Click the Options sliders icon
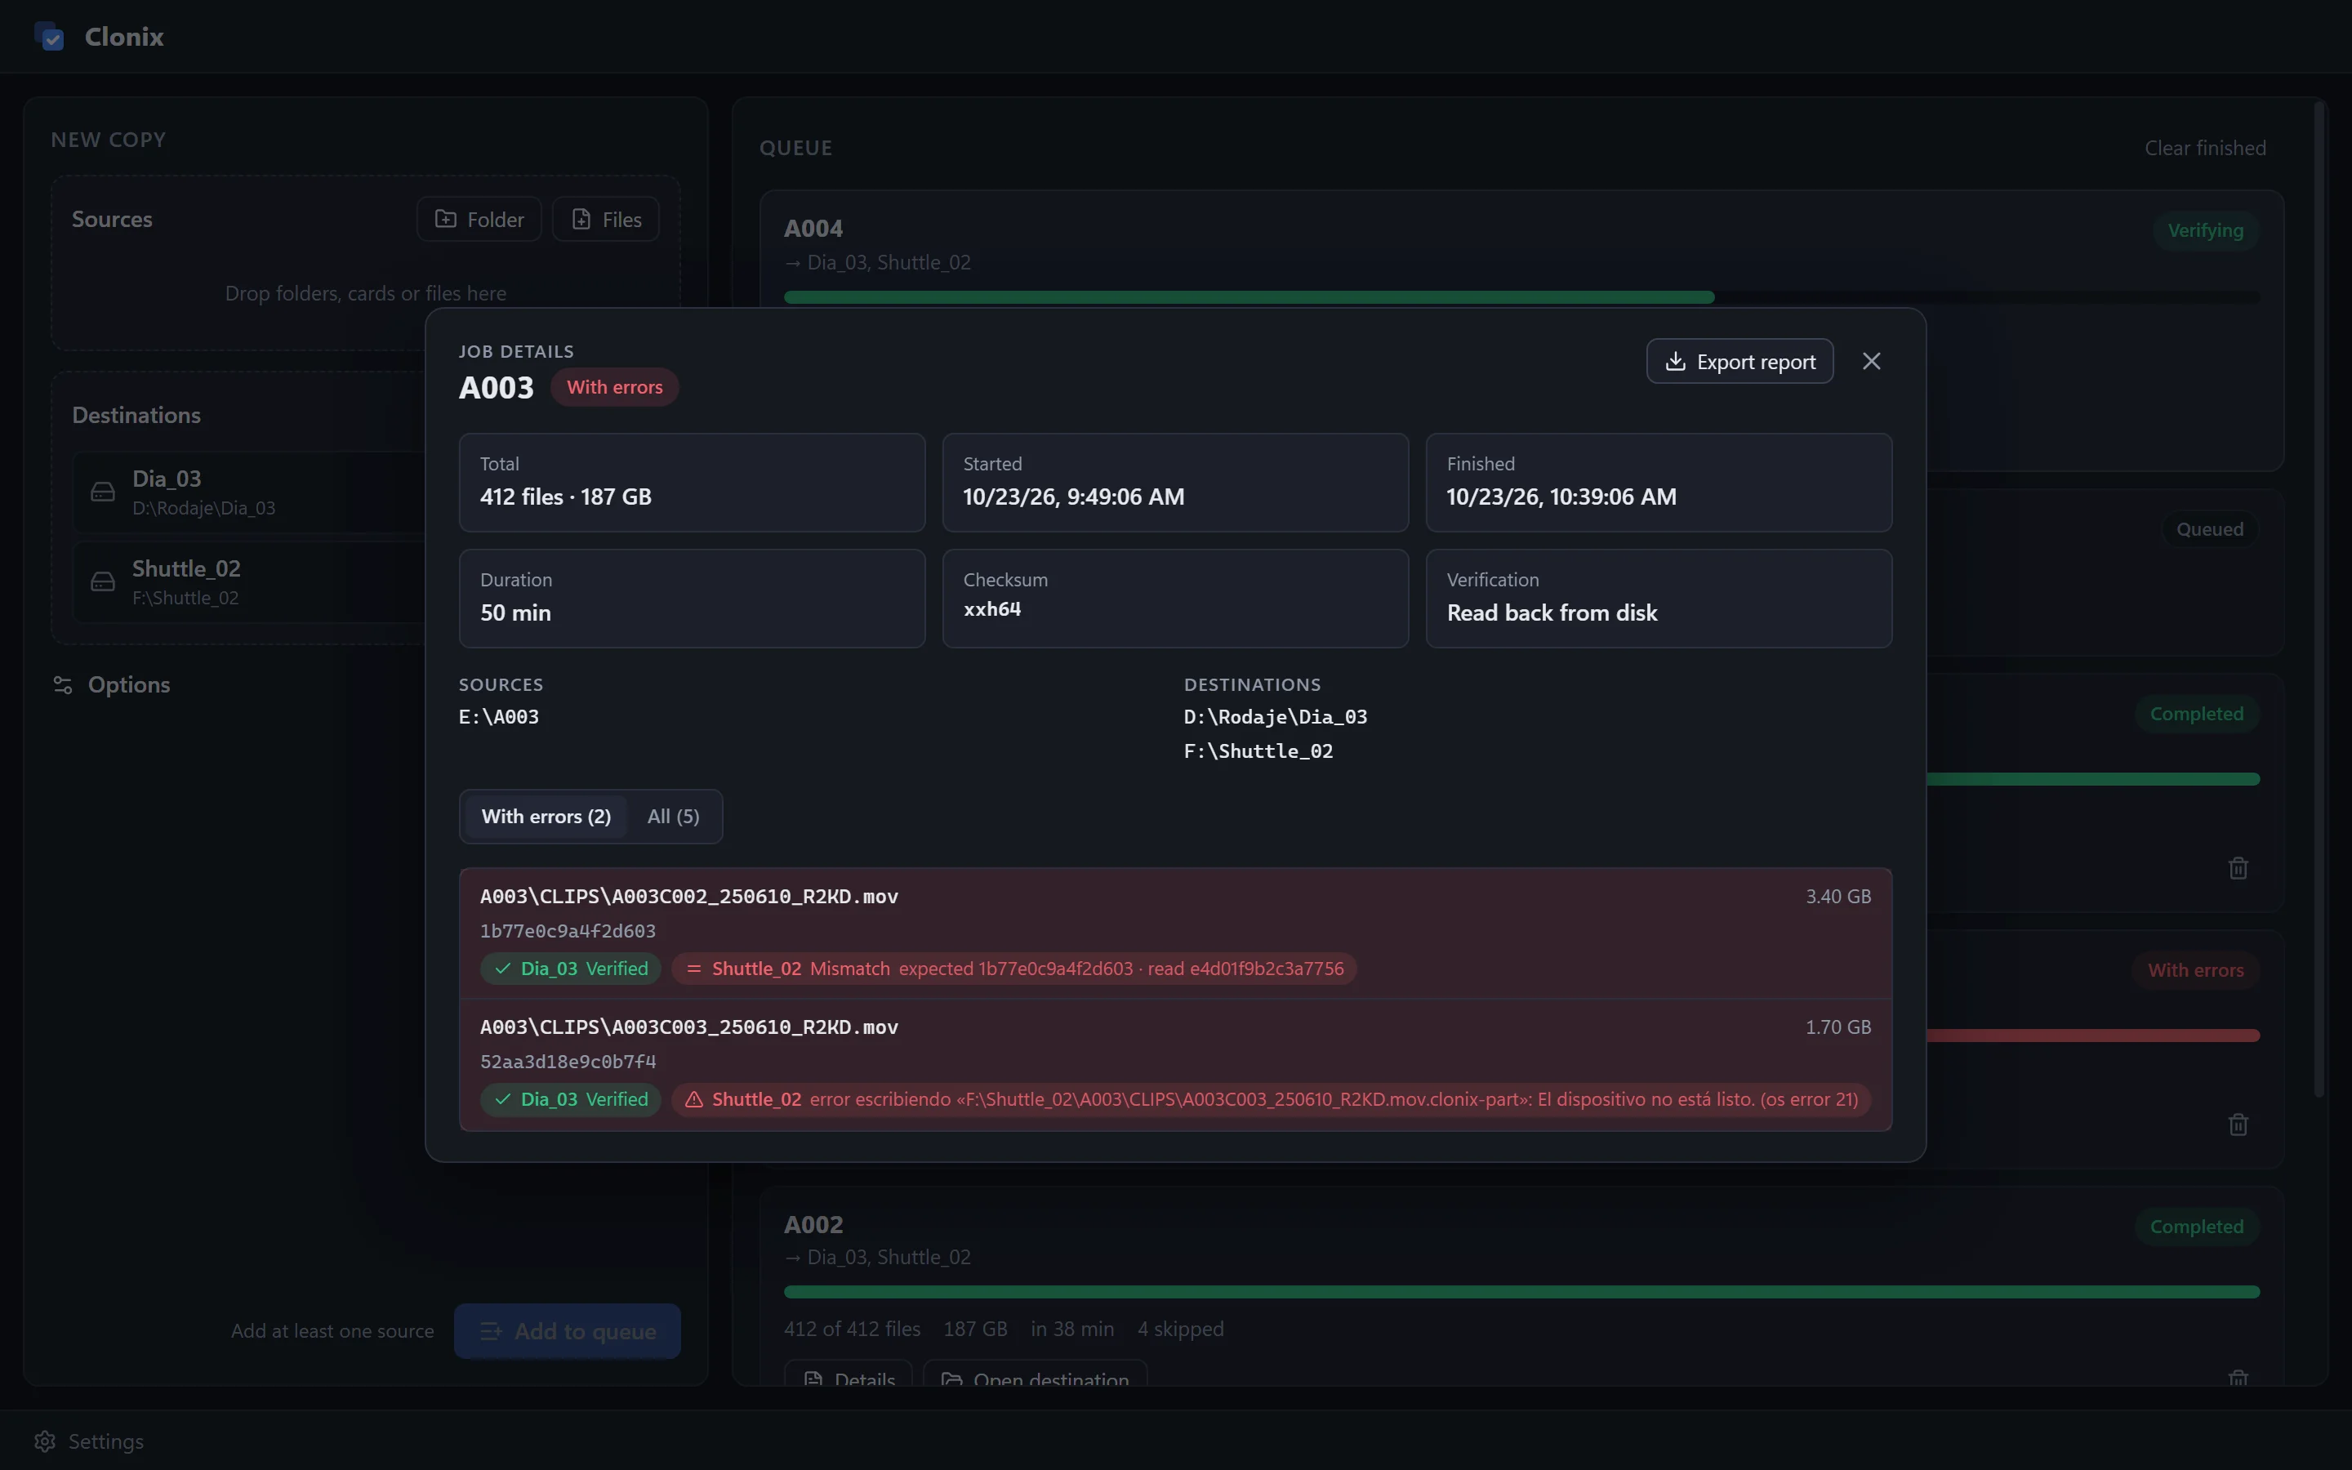Image resolution: width=2352 pixels, height=1470 pixels. tap(63, 685)
